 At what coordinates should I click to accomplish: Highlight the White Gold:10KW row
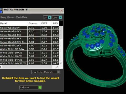point(29,56)
